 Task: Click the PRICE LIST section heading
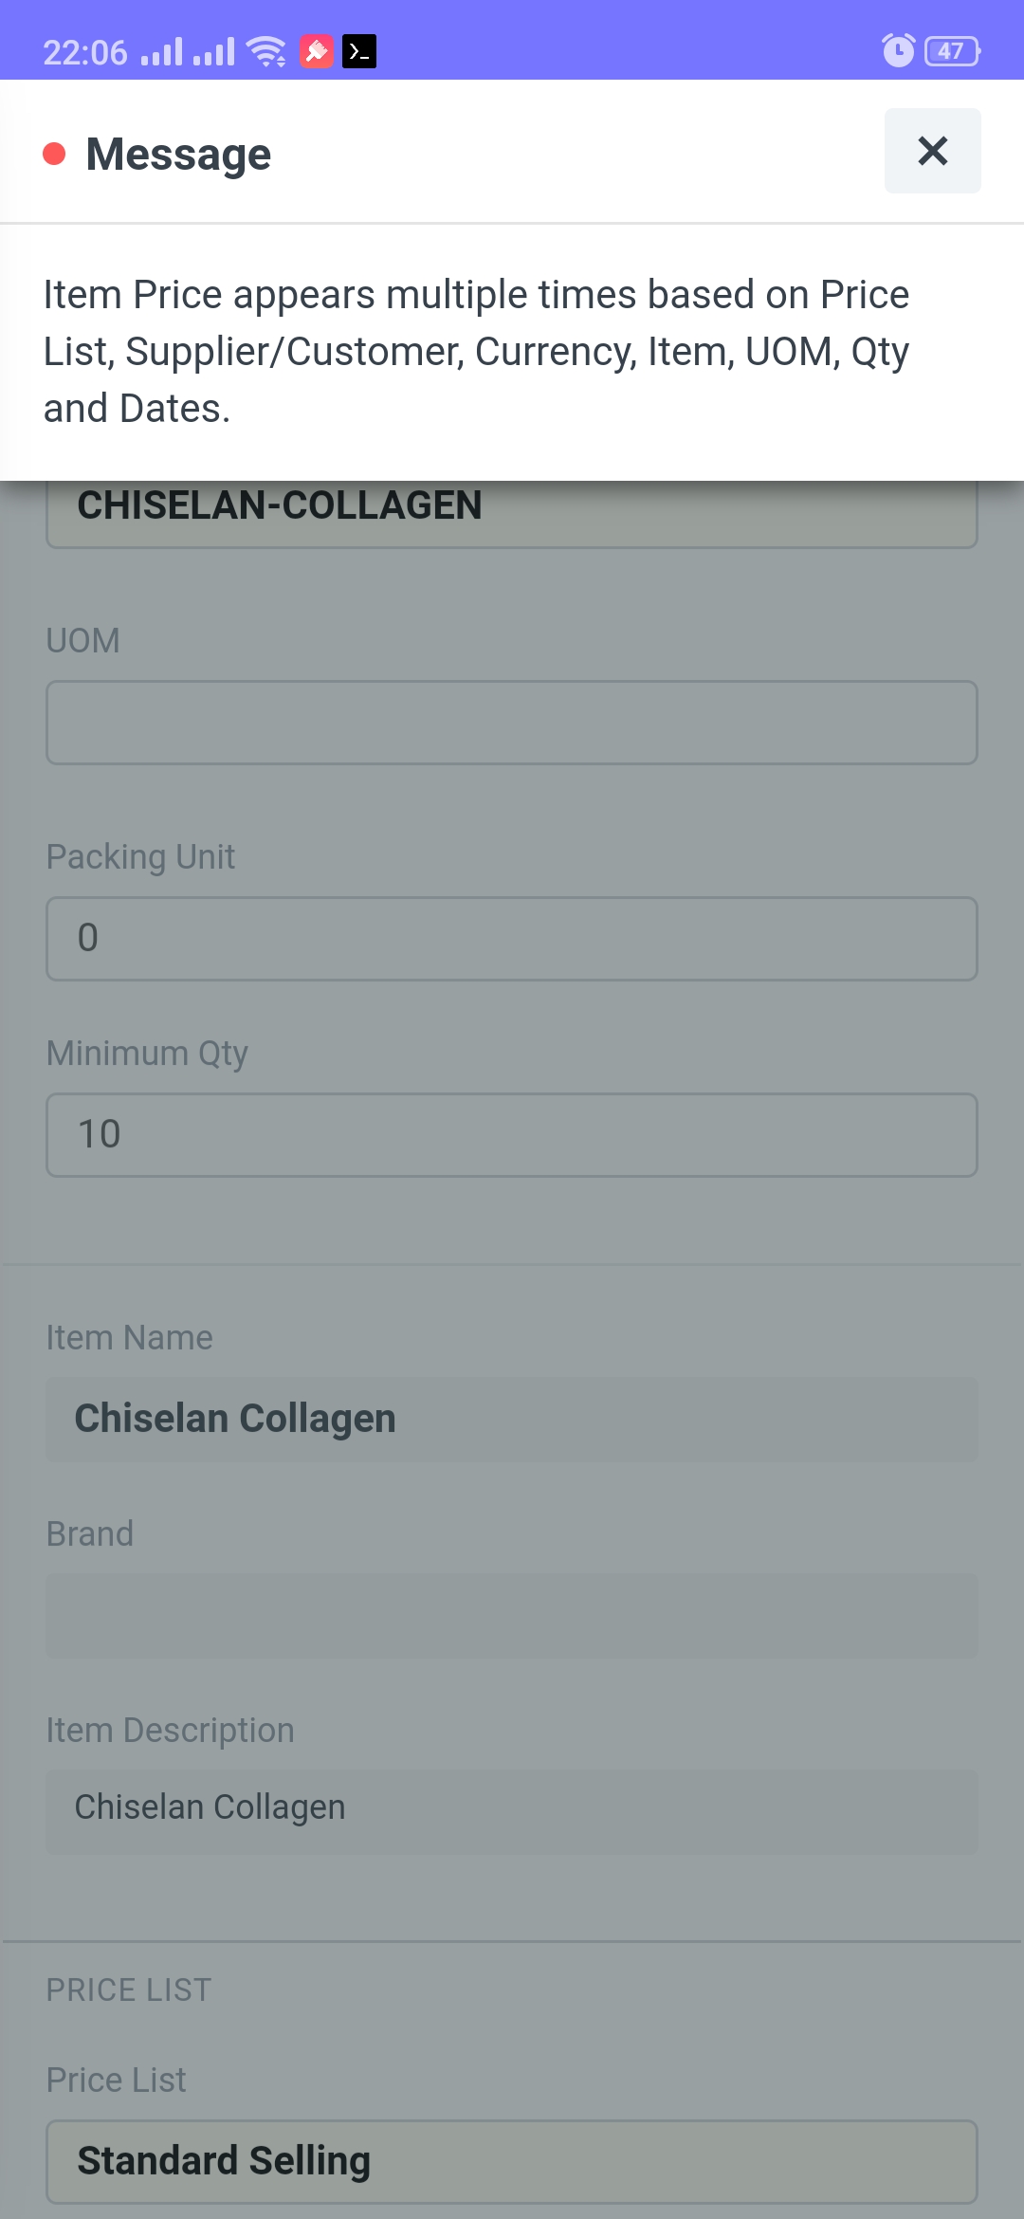point(129,1990)
